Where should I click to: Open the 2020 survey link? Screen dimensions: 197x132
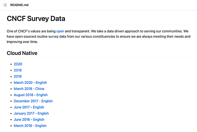(x=18, y=64)
